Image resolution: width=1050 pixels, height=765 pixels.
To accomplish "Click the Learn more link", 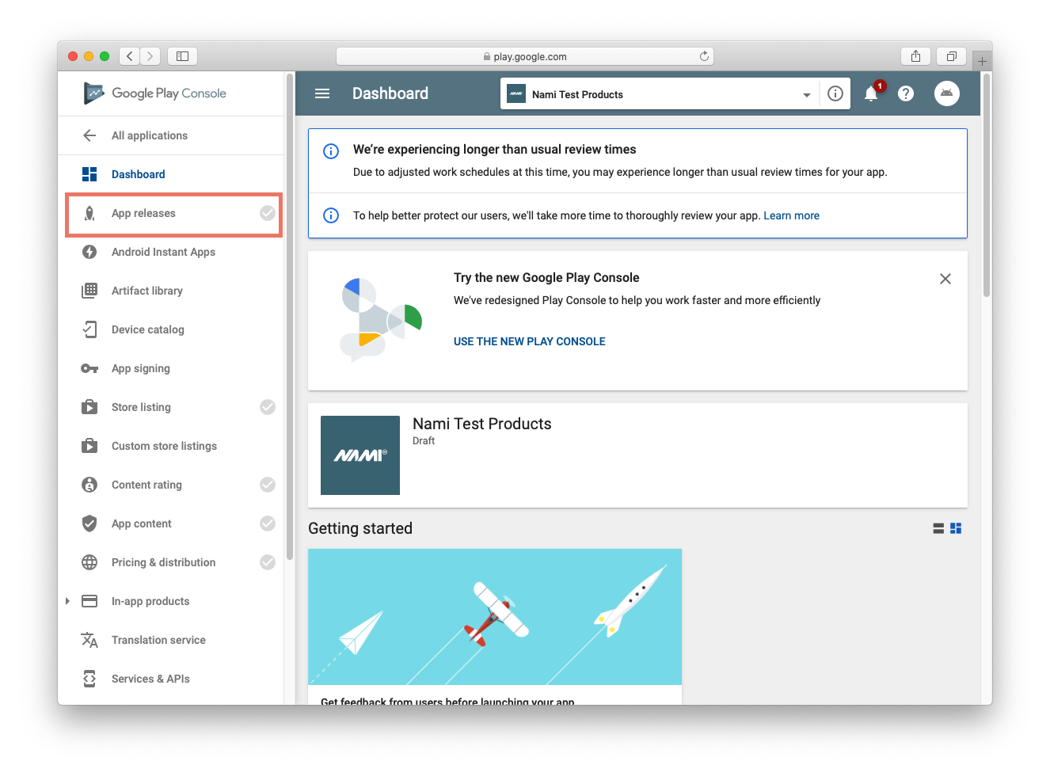I will coord(791,215).
